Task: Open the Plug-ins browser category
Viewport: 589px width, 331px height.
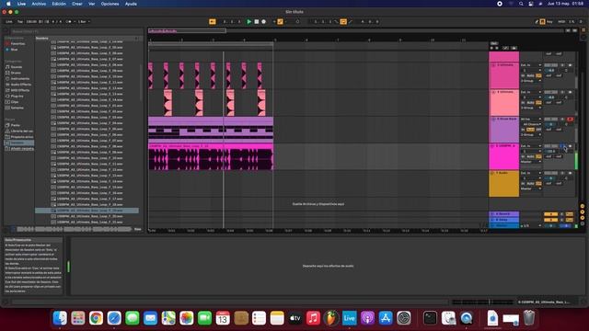Action: 15,96
